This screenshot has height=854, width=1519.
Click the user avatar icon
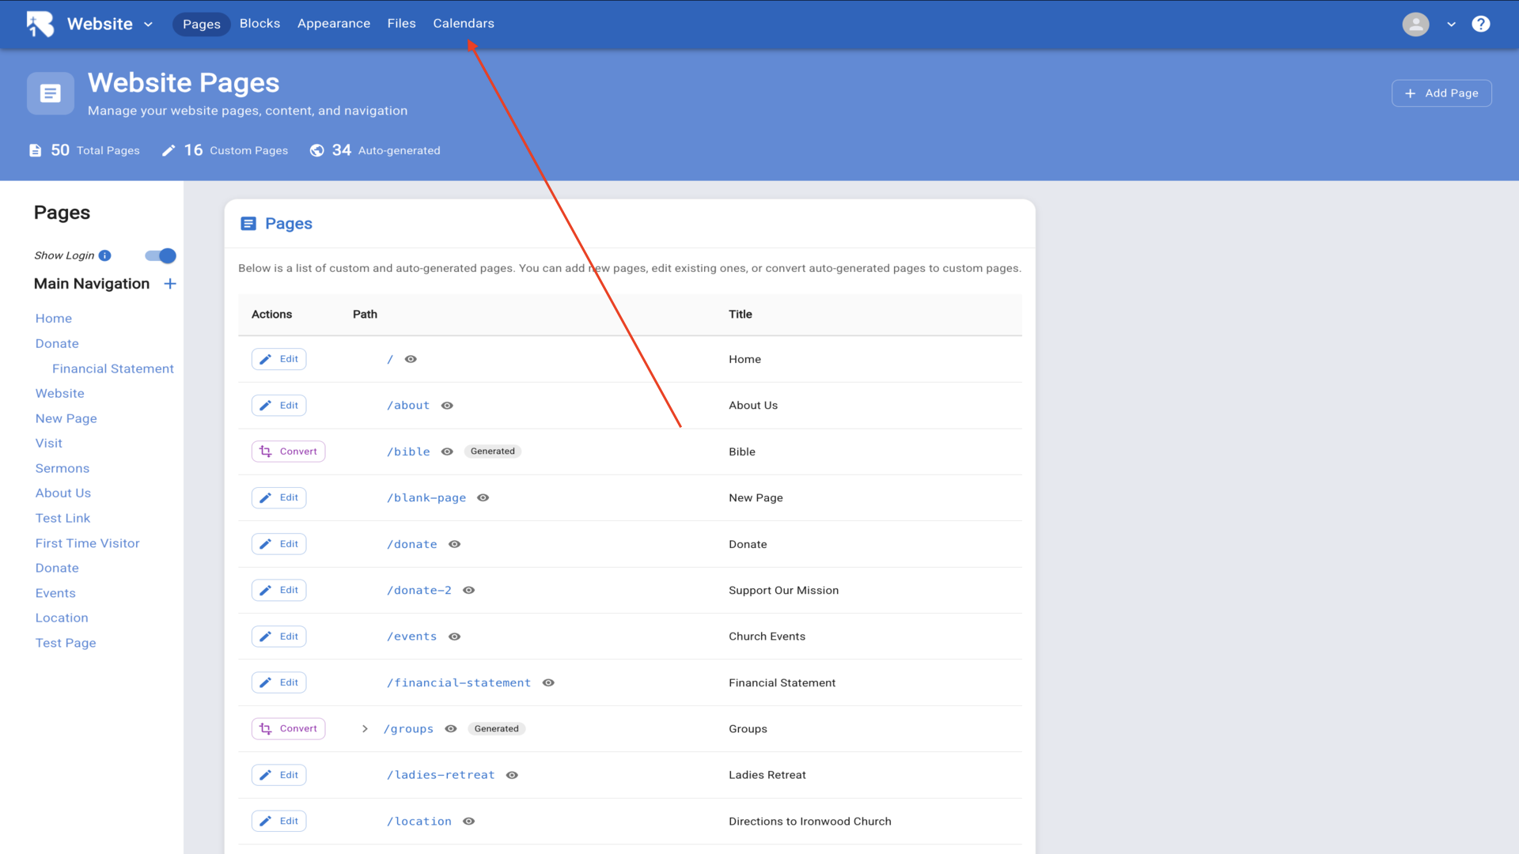(x=1415, y=24)
